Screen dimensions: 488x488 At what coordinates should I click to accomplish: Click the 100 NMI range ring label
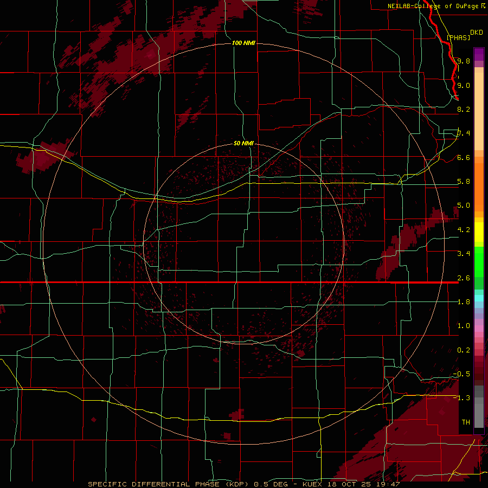[x=243, y=43]
